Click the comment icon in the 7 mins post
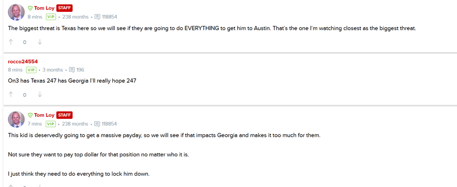457x187 pixels. [97, 124]
